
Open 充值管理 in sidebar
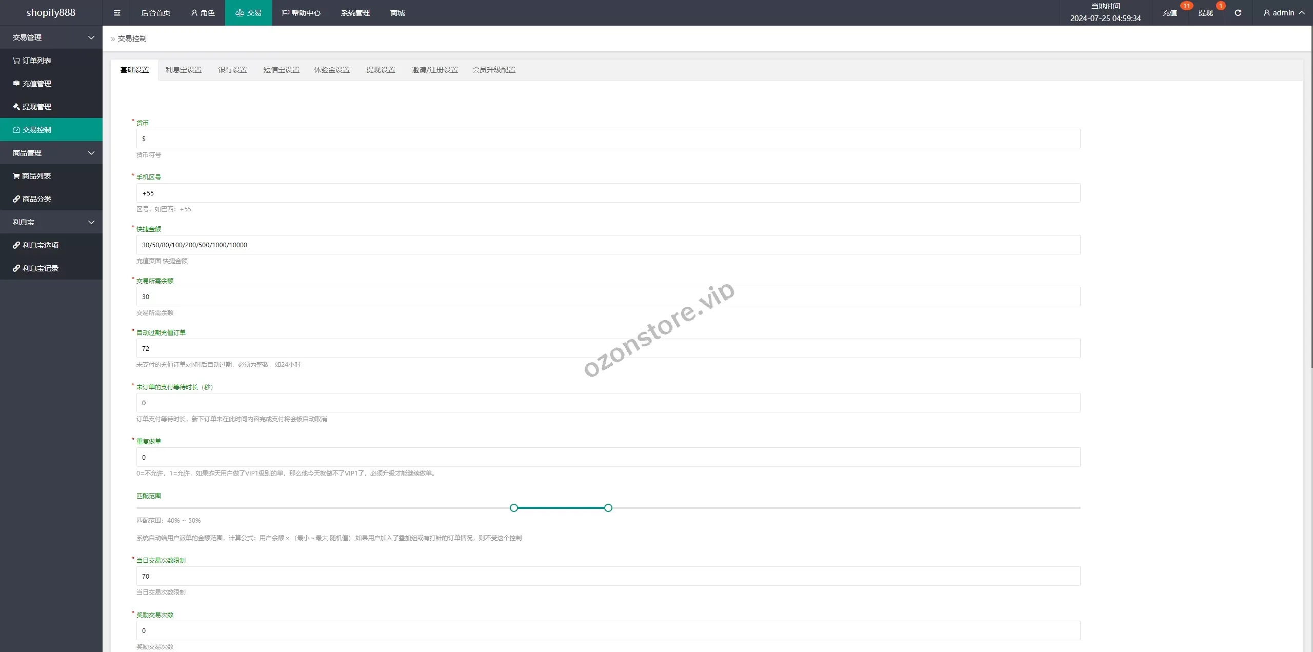(36, 84)
